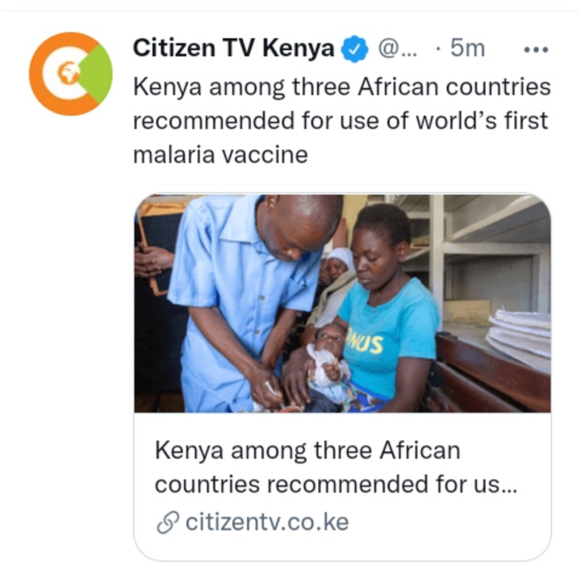Open the card headline 'Kenya among three African'

pyautogui.click(x=307, y=451)
